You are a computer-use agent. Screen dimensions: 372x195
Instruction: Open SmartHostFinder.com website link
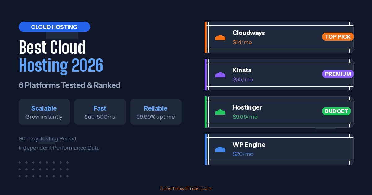(x=186, y=188)
